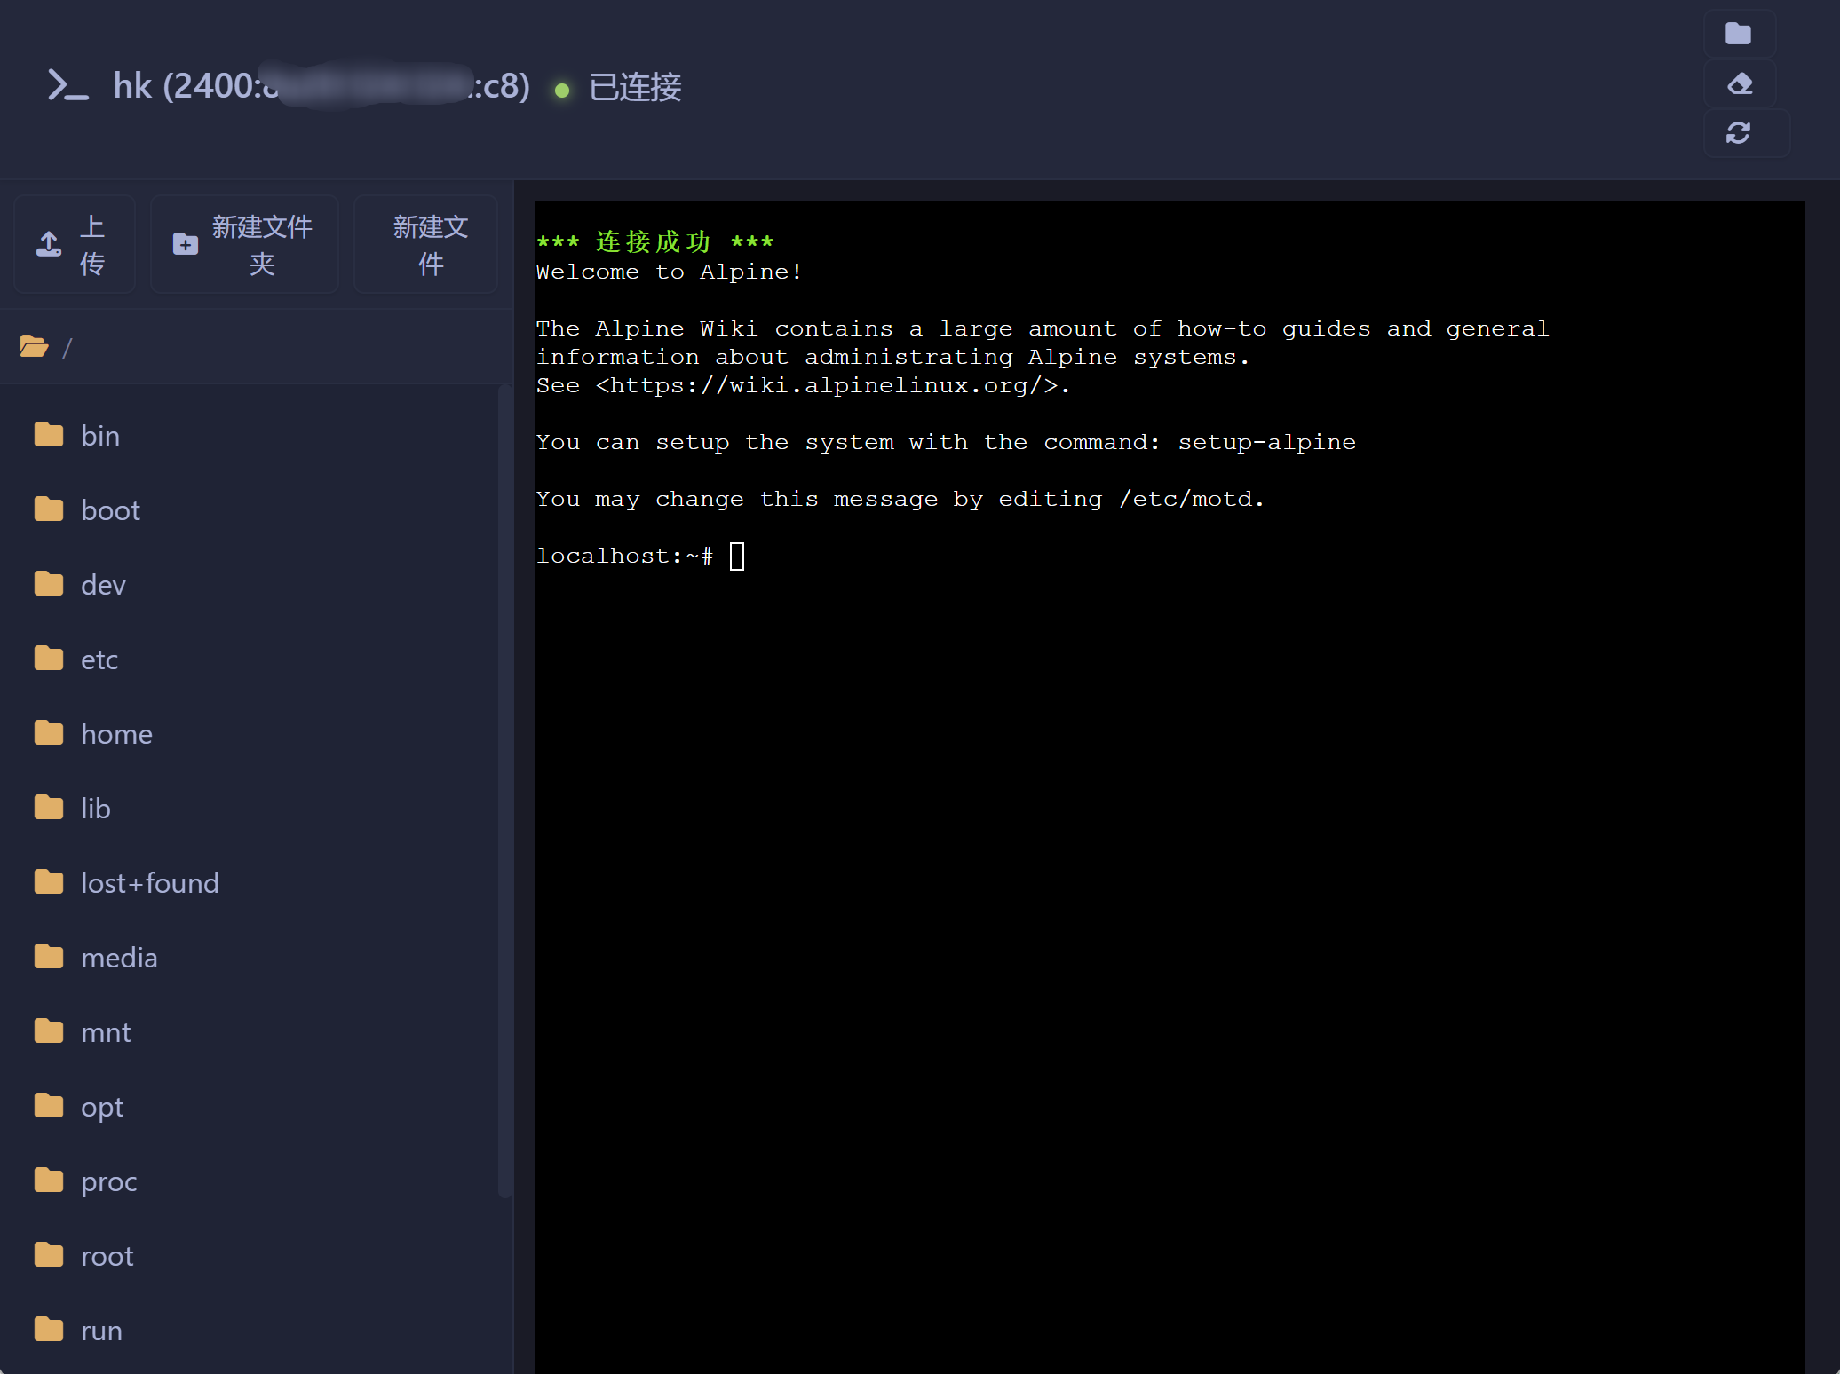
Task: Open the media folder
Action: 249,957
